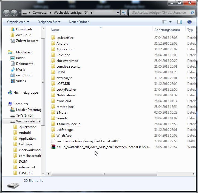Image resolution: width=198 pixels, height=193 pixels.
Task: Open the recent locations dropdown next to Forward
Action: pyautogui.click(x=19, y=13)
